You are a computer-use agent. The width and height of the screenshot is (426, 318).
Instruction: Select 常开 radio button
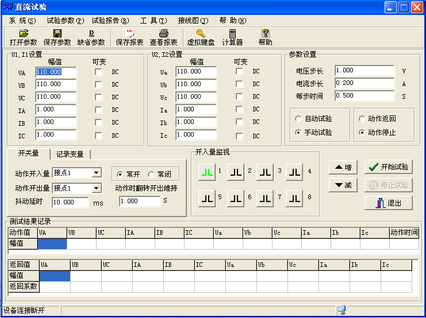point(120,174)
